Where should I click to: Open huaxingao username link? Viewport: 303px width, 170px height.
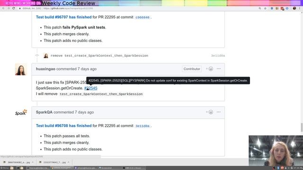(x=45, y=69)
